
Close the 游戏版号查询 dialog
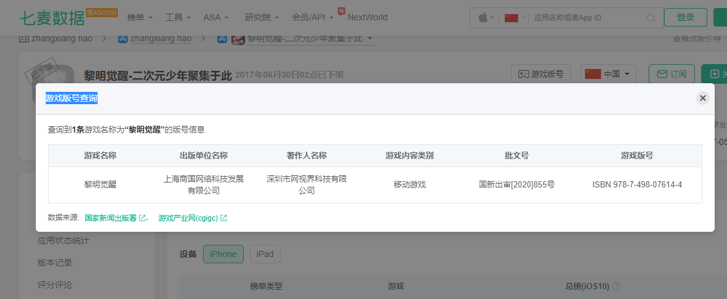pyautogui.click(x=702, y=98)
